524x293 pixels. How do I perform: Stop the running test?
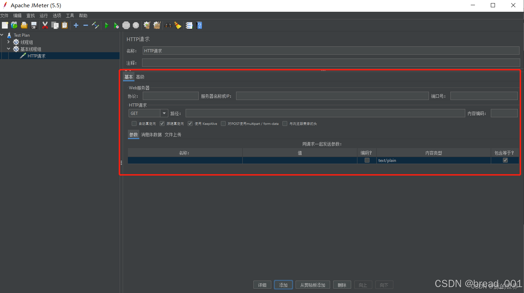coord(126,25)
